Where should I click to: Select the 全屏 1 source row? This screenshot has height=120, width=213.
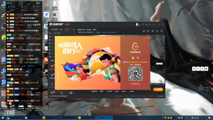pos(62,33)
